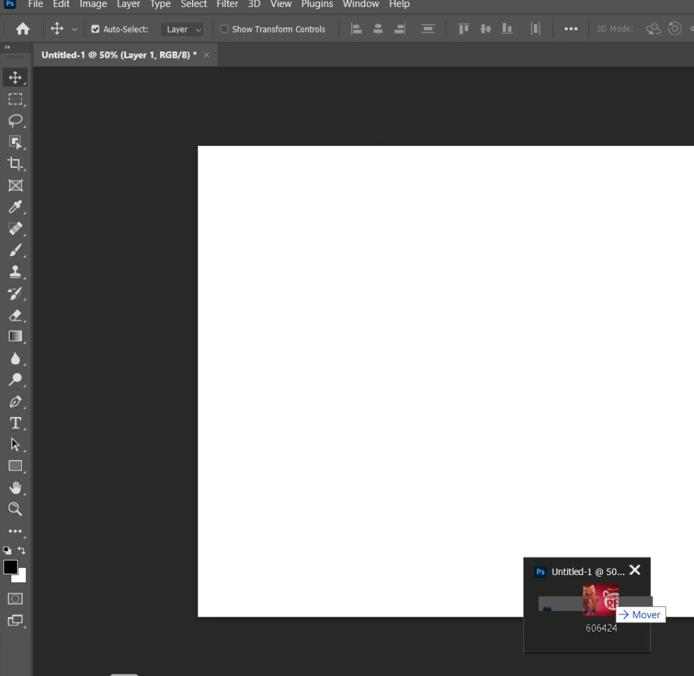Viewport: 694px width, 676px height.
Task: Switch to the Untitled-1 document tab
Action: pyautogui.click(x=118, y=55)
